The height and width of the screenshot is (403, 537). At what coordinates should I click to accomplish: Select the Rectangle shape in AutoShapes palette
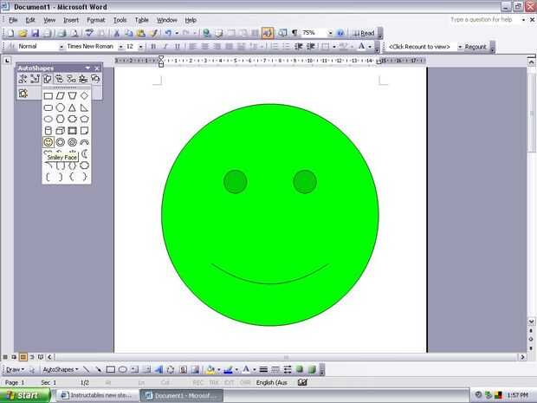(49, 96)
